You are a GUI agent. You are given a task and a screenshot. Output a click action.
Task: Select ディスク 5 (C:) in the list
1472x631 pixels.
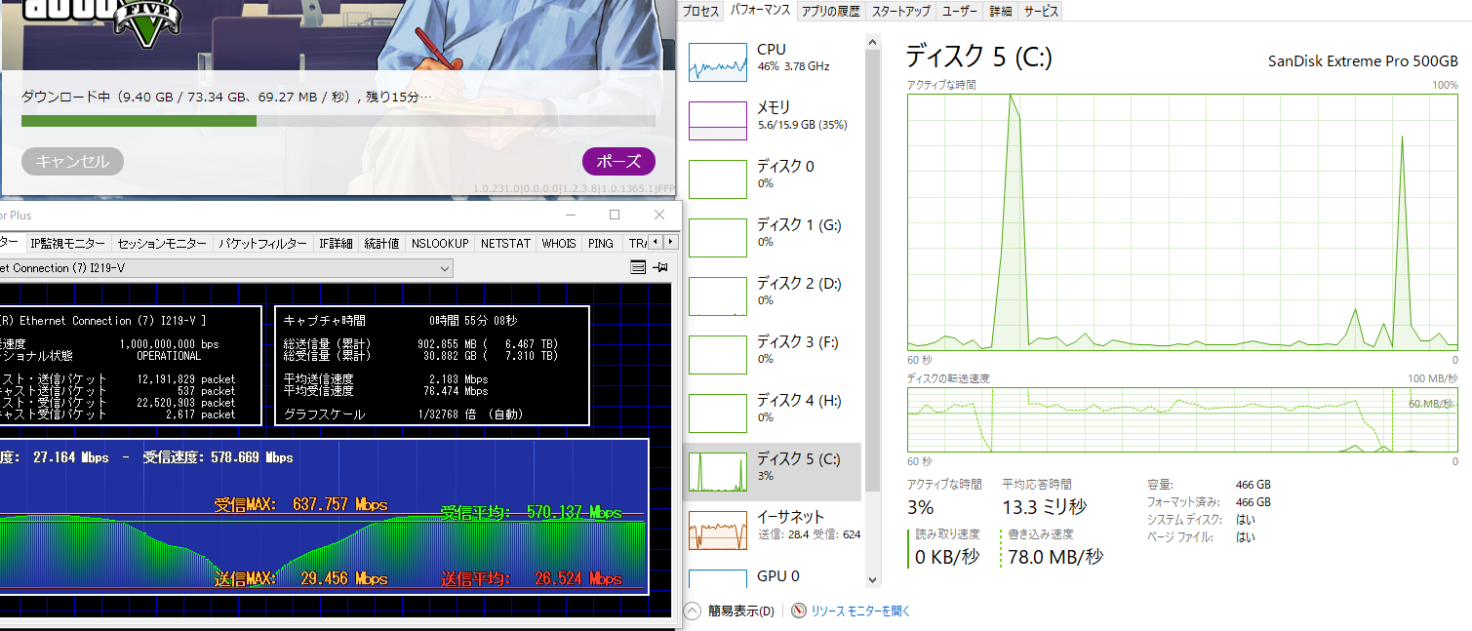773,471
